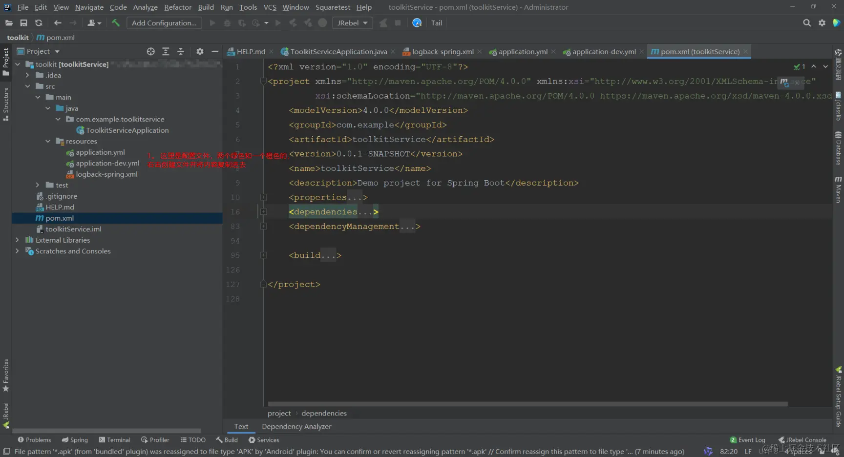844x457 pixels.
Task: Click the Synchronize refresh icon
Action: coord(39,23)
